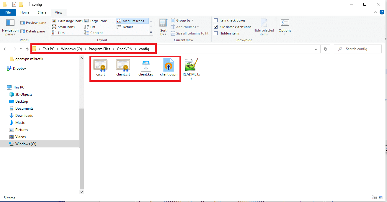This screenshot has width=387, height=202.
Task: Refresh the config folder
Action: coord(325,49)
